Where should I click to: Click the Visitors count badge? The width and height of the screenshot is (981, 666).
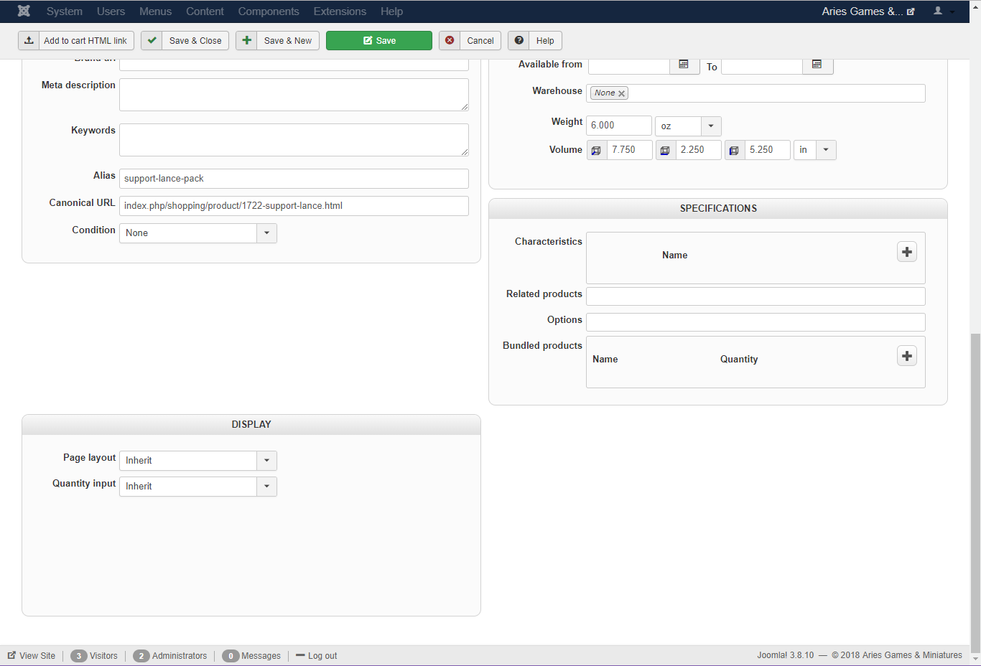(x=79, y=656)
